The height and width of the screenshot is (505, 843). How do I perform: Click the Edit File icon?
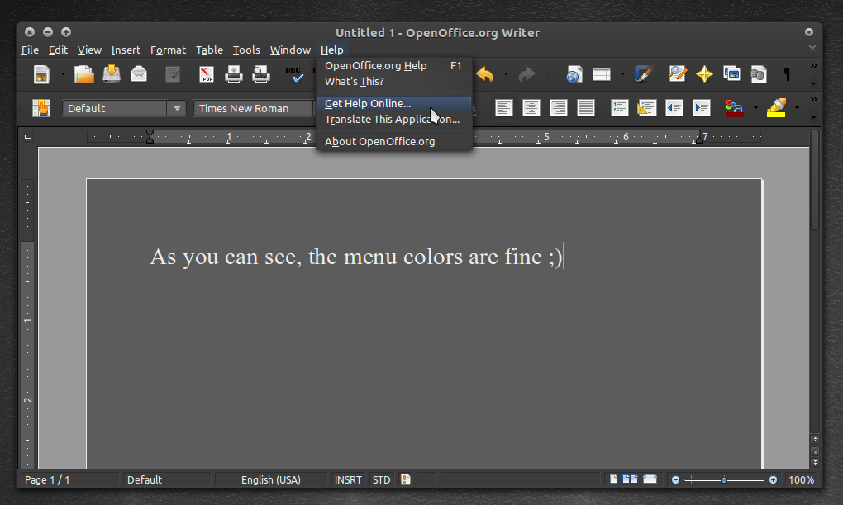(173, 74)
